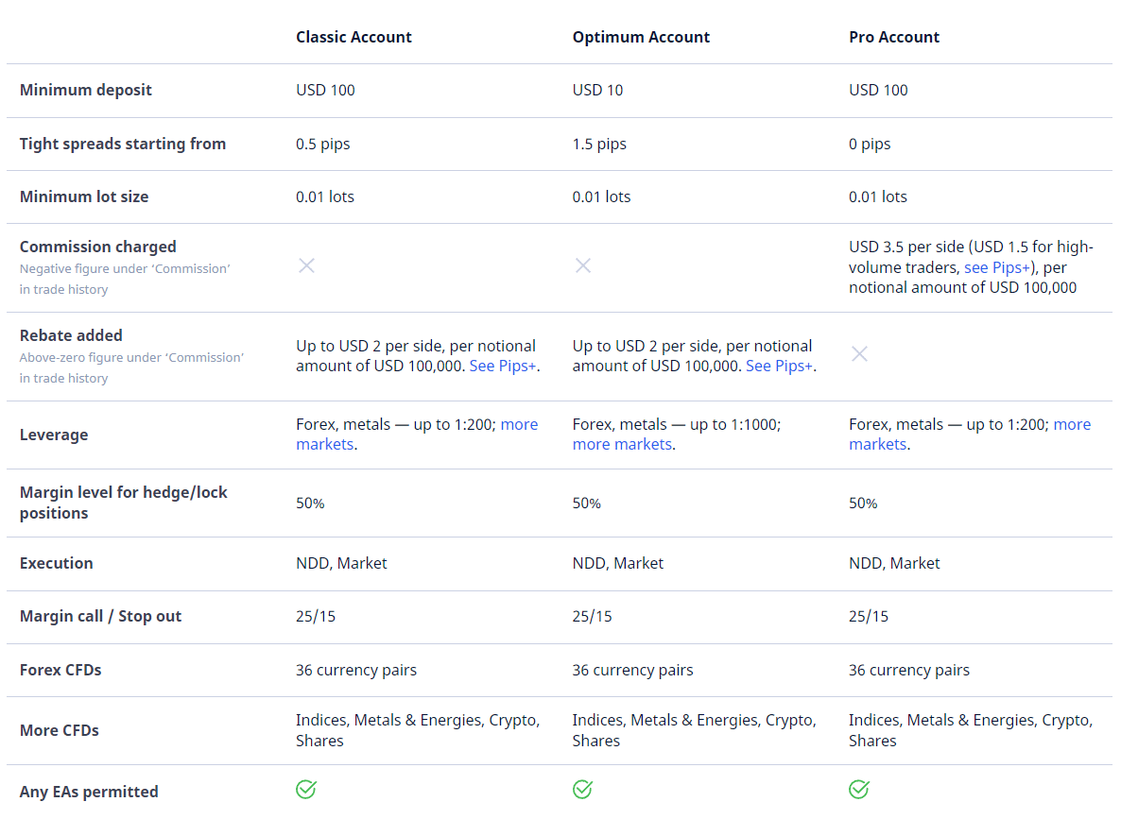
Task: Click the green checkmark for Optimum Account EAs
Action: [x=583, y=789]
